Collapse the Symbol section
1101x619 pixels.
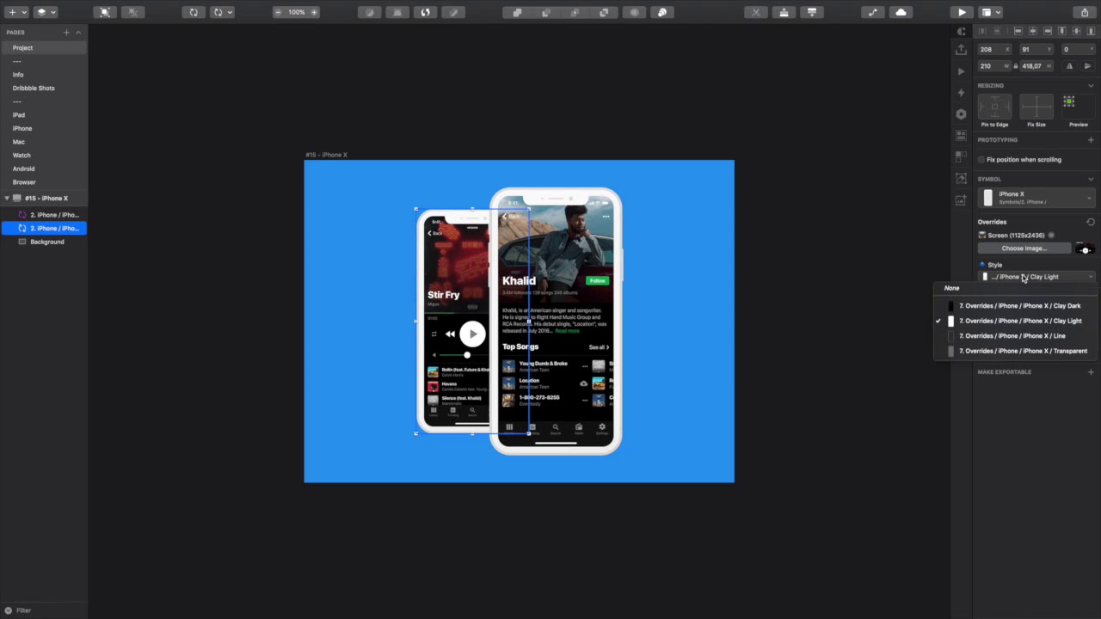[1091, 179]
